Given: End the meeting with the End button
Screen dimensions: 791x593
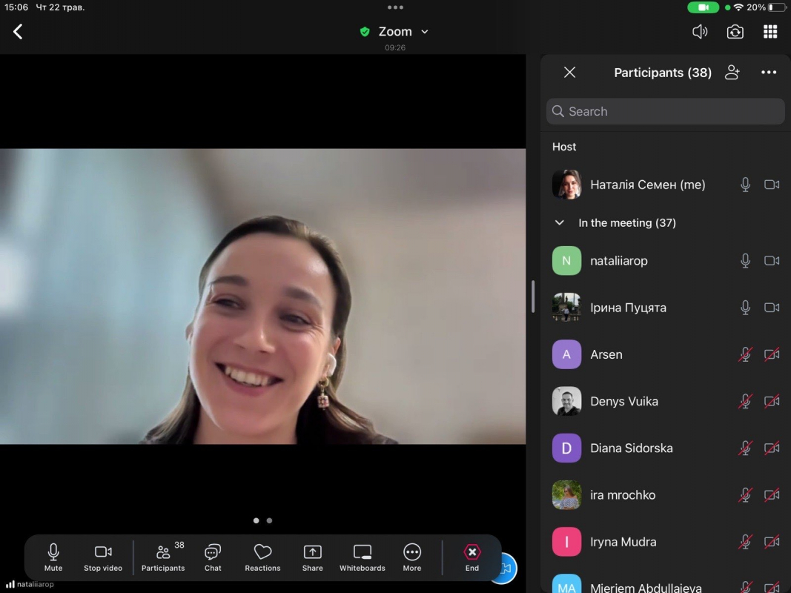Looking at the screenshot, I should tap(472, 557).
